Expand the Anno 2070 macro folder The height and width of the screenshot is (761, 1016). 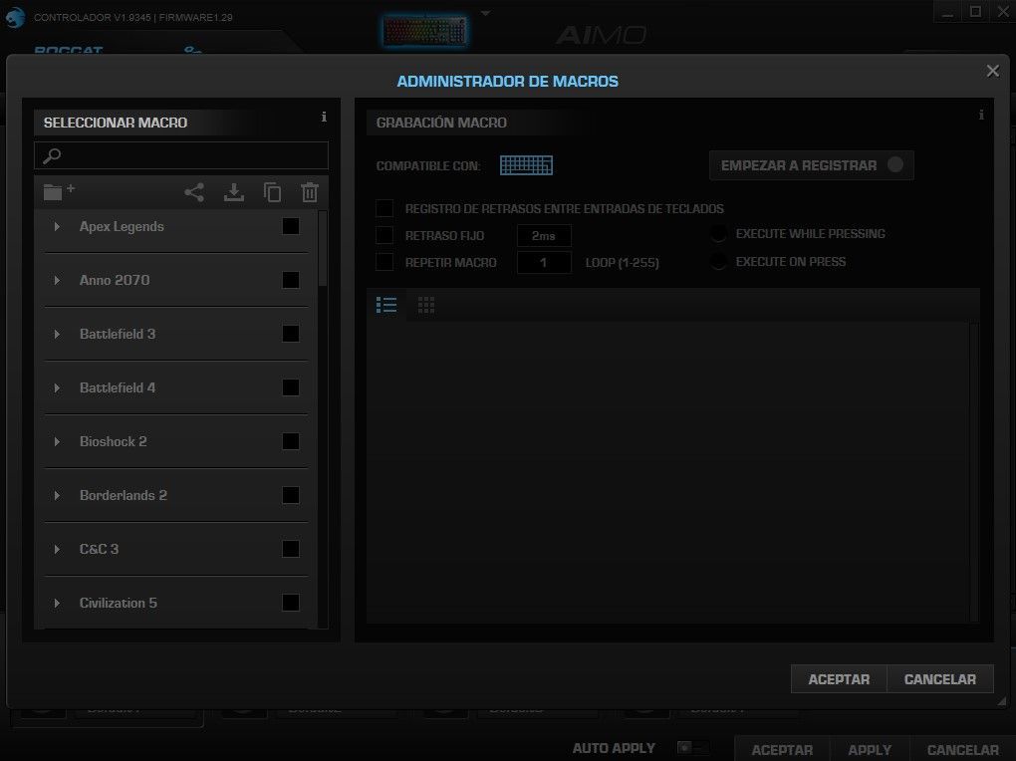pos(57,281)
